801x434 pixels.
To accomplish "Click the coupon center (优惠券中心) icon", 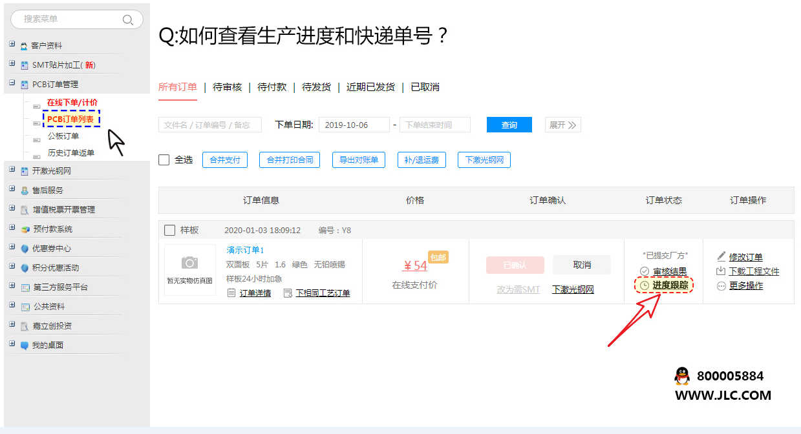I will (x=25, y=249).
